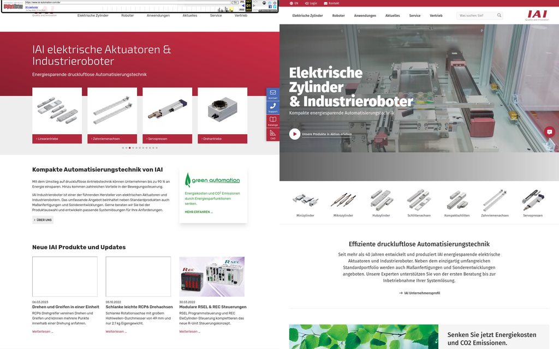This screenshot has height=349, width=559.
Task: Open the 'Roboter' navigation menu
Action: click(x=338, y=16)
